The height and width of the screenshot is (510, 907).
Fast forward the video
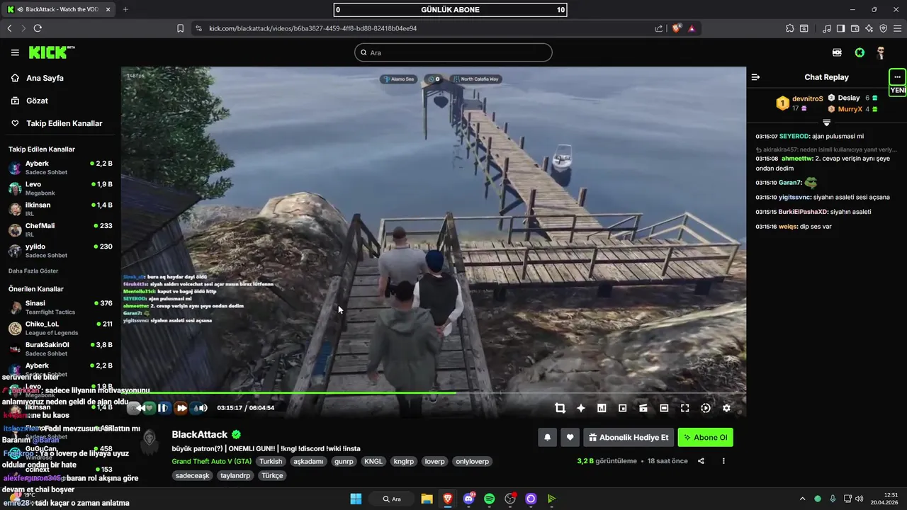[x=181, y=408]
